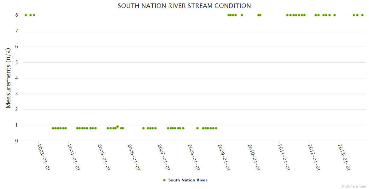Click the 2011-01-01 x-axis date label
Viewport: 369px width, 189px height.
(x=284, y=157)
